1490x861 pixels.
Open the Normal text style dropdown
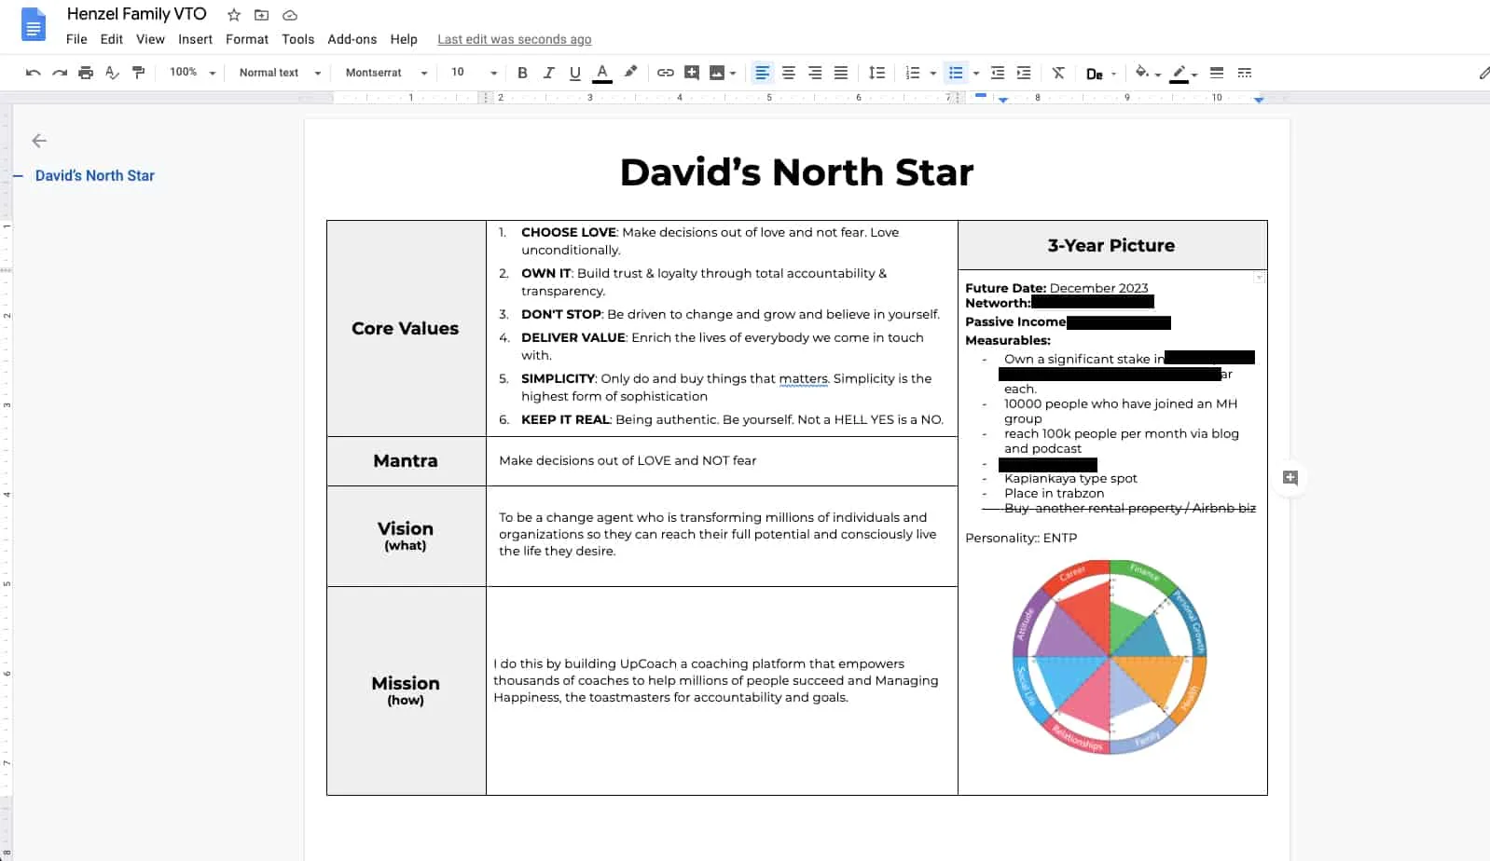pyautogui.click(x=280, y=73)
